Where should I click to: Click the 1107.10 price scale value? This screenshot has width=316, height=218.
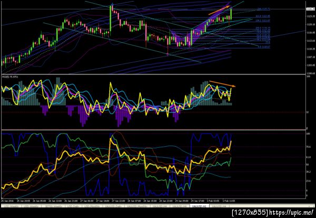pos(311,57)
